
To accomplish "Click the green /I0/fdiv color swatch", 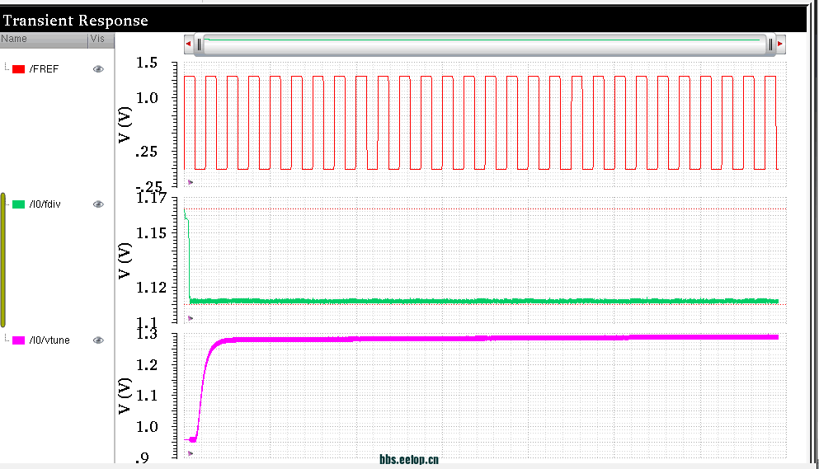I will point(19,204).
